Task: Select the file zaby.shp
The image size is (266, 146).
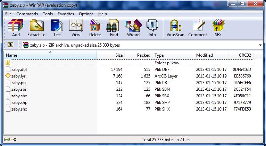Action: [19, 103]
